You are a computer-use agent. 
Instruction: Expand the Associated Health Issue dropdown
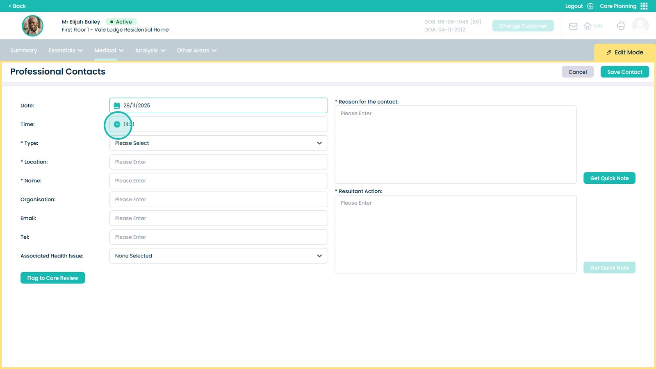coord(218,256)
